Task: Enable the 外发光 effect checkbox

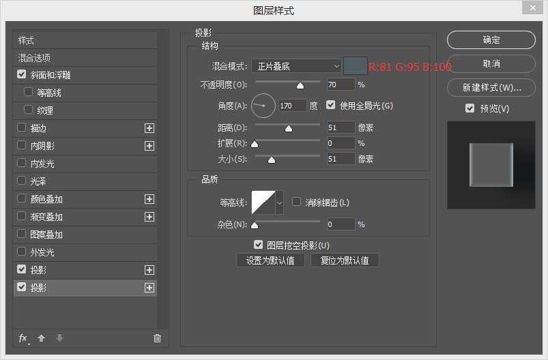Action: [22, 252]
